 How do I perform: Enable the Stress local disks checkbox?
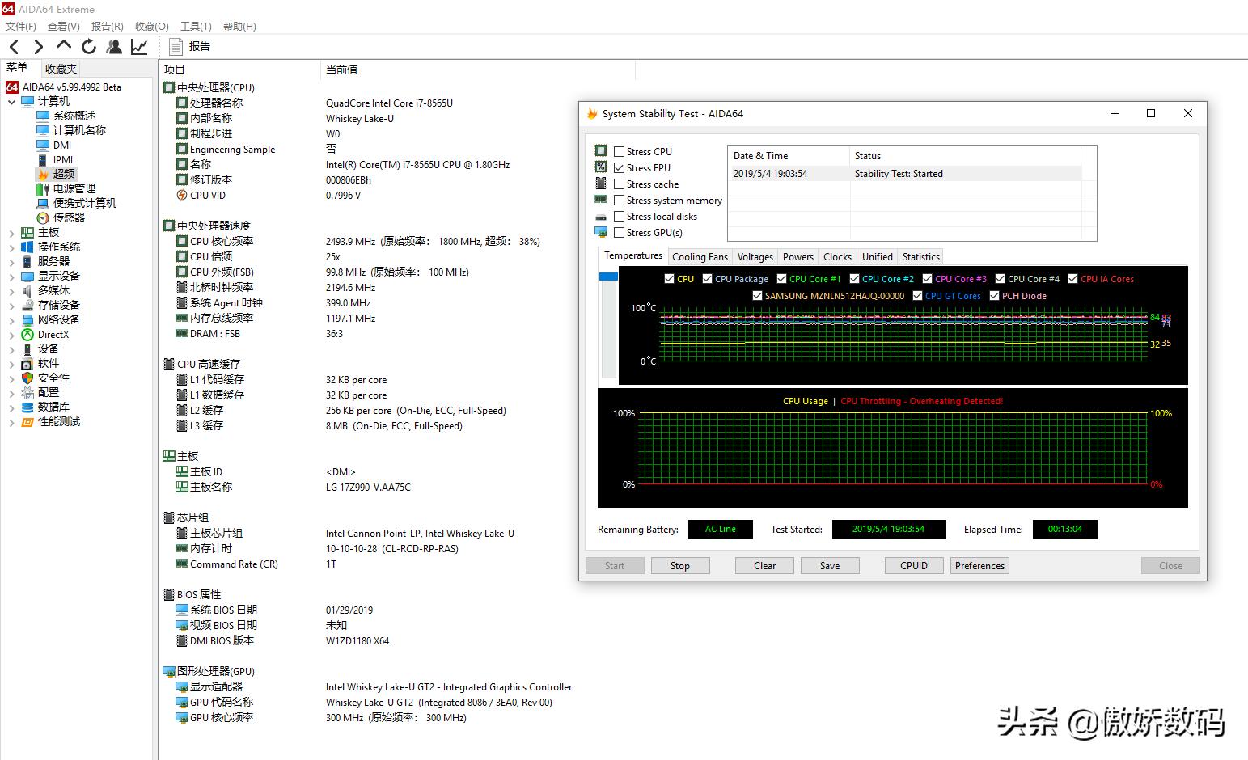point(619,216)
